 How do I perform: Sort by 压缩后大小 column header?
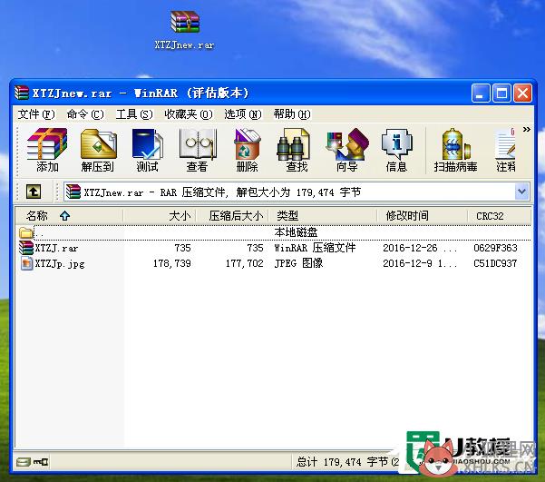[x=232, y=216]
